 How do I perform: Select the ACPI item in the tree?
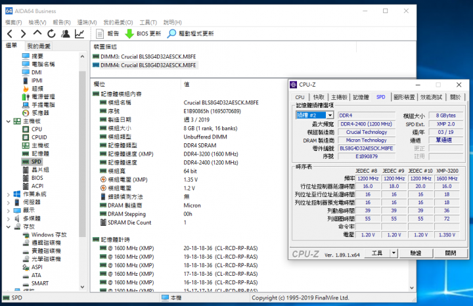(37, 186)
